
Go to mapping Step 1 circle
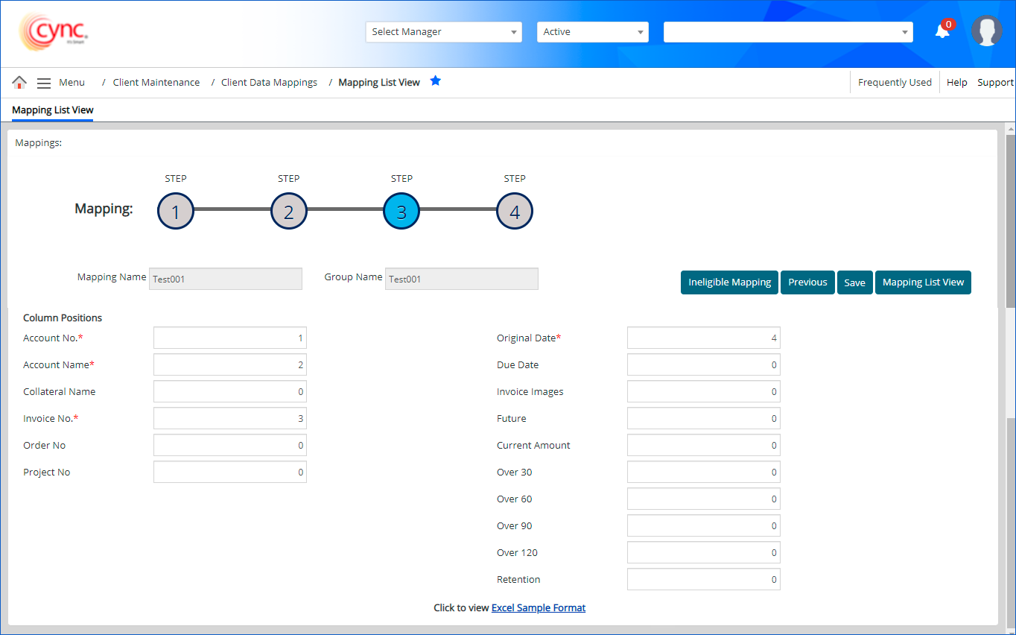[x=176, y=212]
